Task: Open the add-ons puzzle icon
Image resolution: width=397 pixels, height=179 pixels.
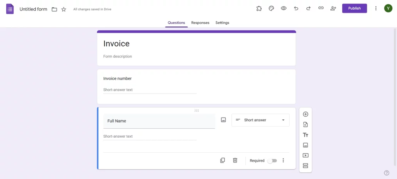Action: point(259,9)
